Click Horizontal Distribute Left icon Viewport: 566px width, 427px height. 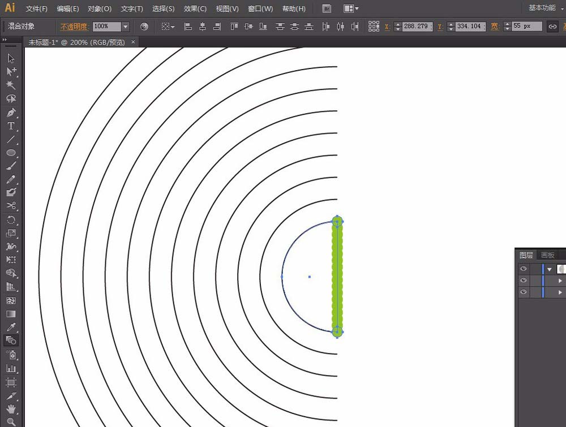325,27
